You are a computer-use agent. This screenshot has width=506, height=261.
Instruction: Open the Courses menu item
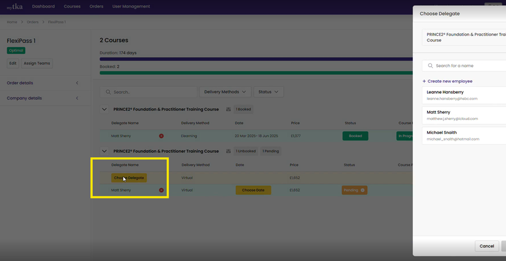pos(72,6)
